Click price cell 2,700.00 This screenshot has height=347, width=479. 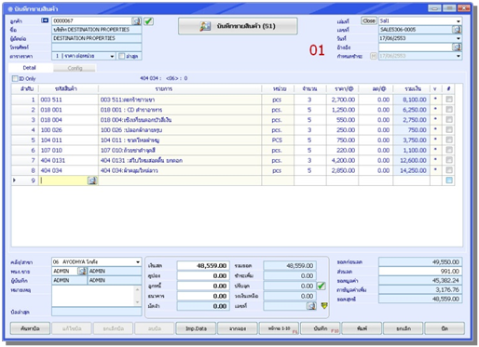(x=342, y=100)
